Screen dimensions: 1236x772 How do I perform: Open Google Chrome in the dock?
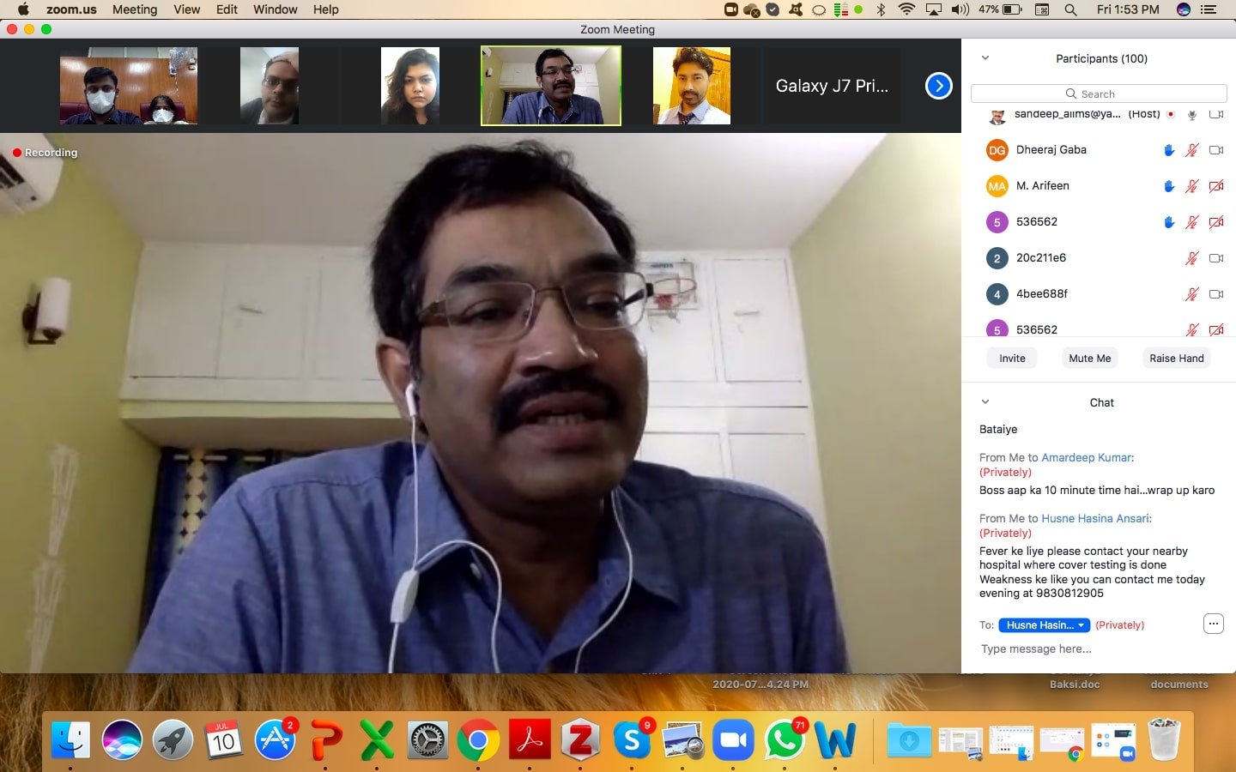coord(478,739)
